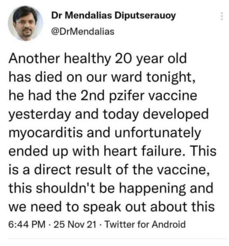Screen dimensions: 229x246
Task: Open the Twitter for Android source label
Action: (145, 224)
